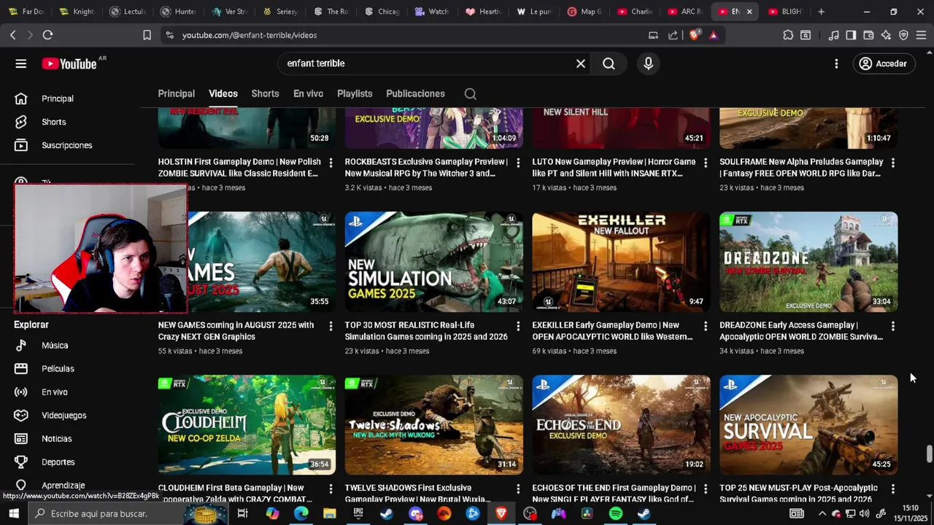Click the channel search magnifier icon
The width and height of the screenshot is (934, 525).
pos(471,93)
